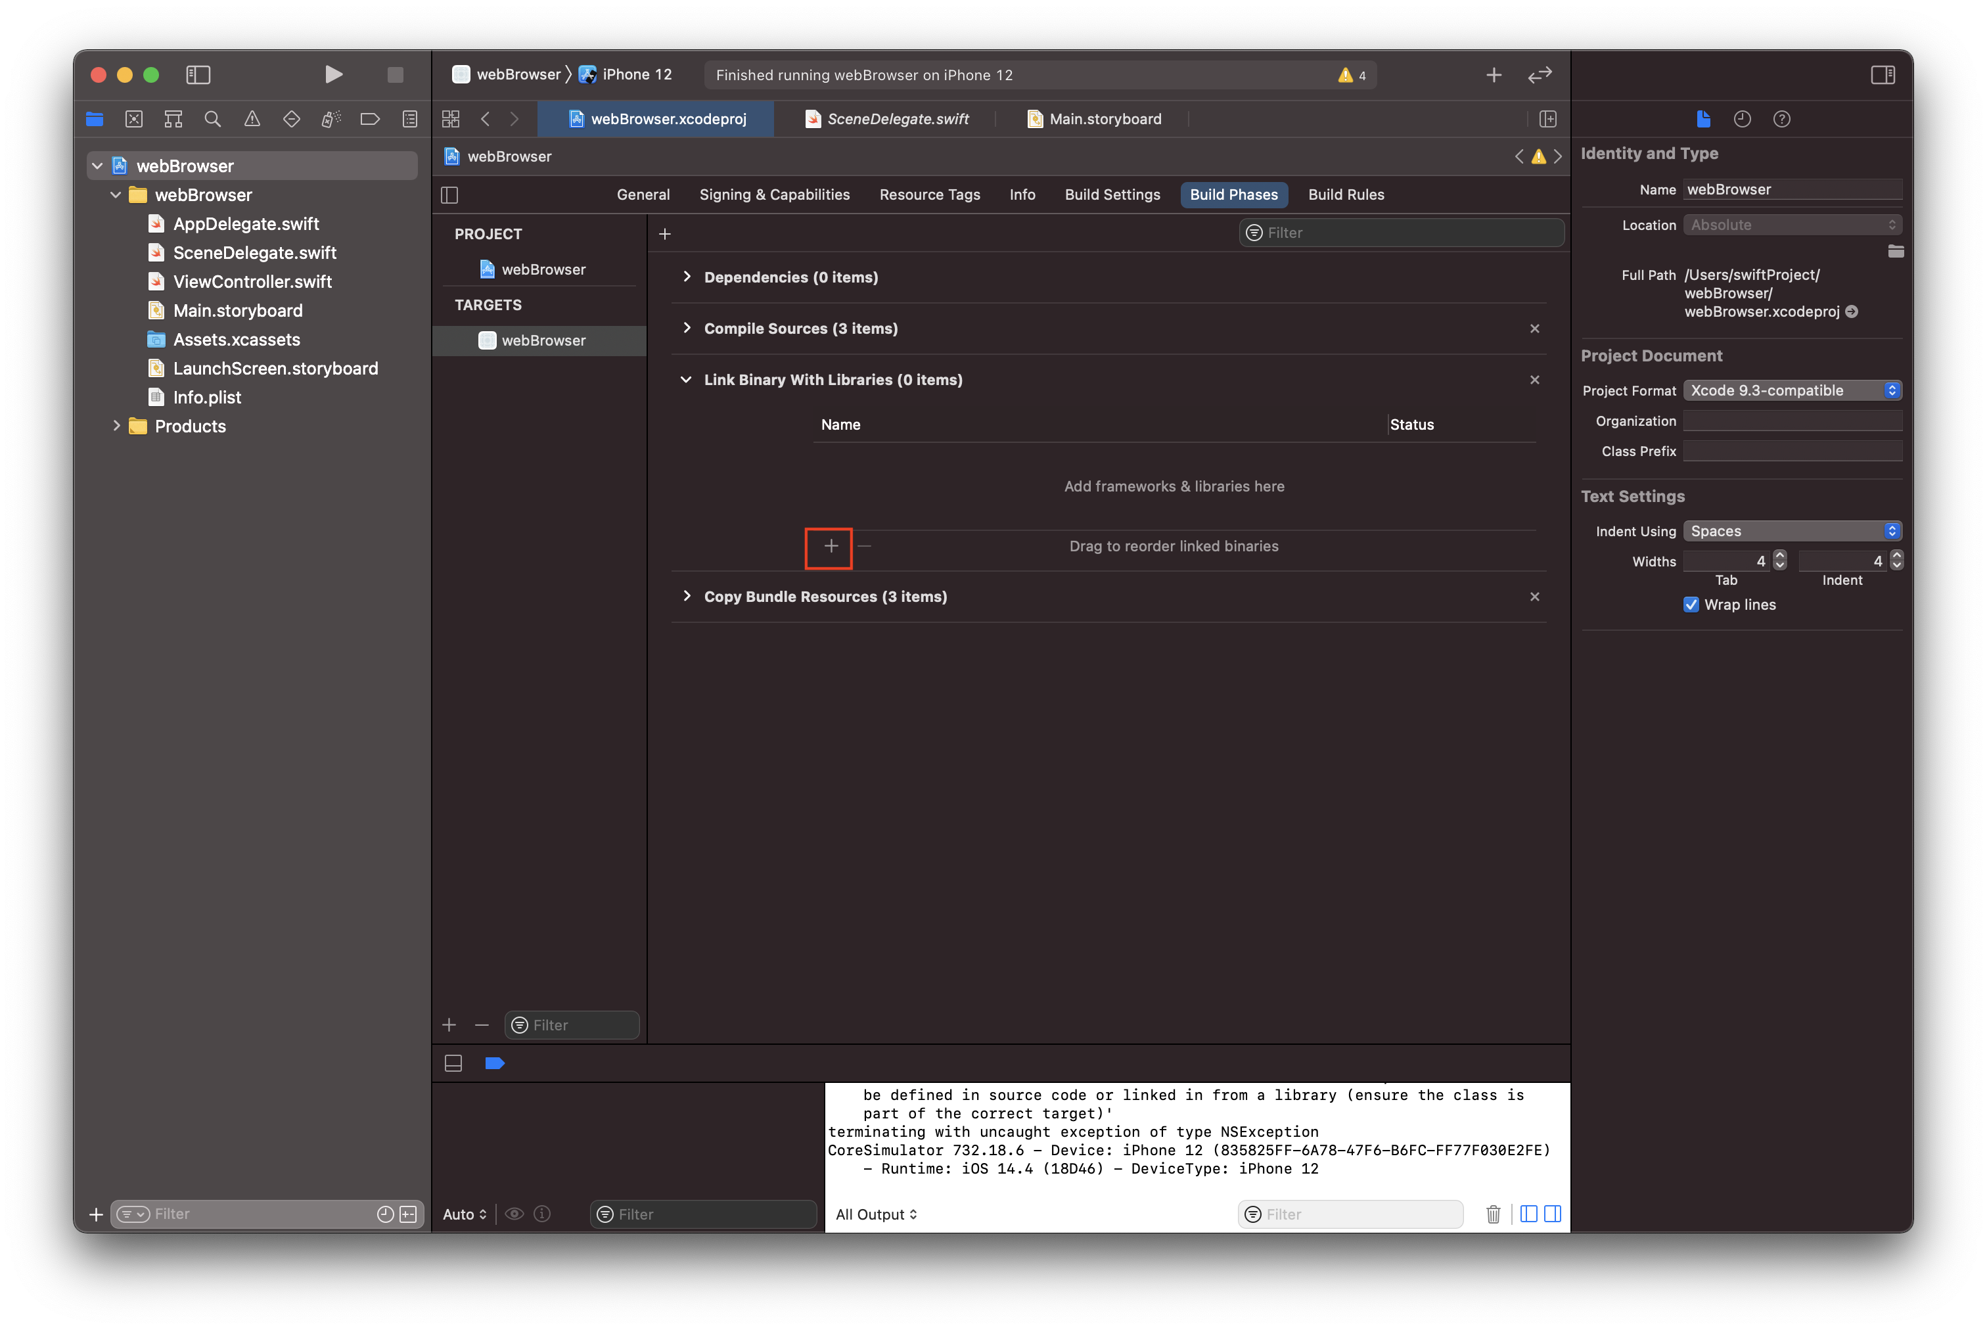Click the Stop button to halt execution
This screenshot has height=1330, width=1987.
393,74
